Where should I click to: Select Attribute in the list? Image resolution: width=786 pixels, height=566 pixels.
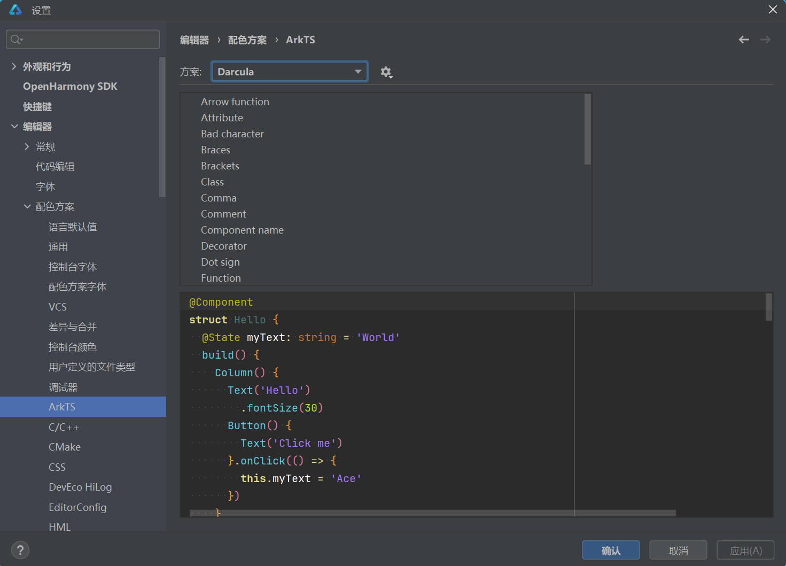point(222,118)
